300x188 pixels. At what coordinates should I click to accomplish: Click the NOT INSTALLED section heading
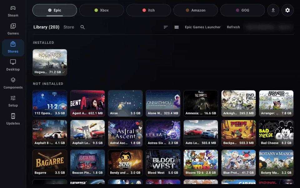48,84
